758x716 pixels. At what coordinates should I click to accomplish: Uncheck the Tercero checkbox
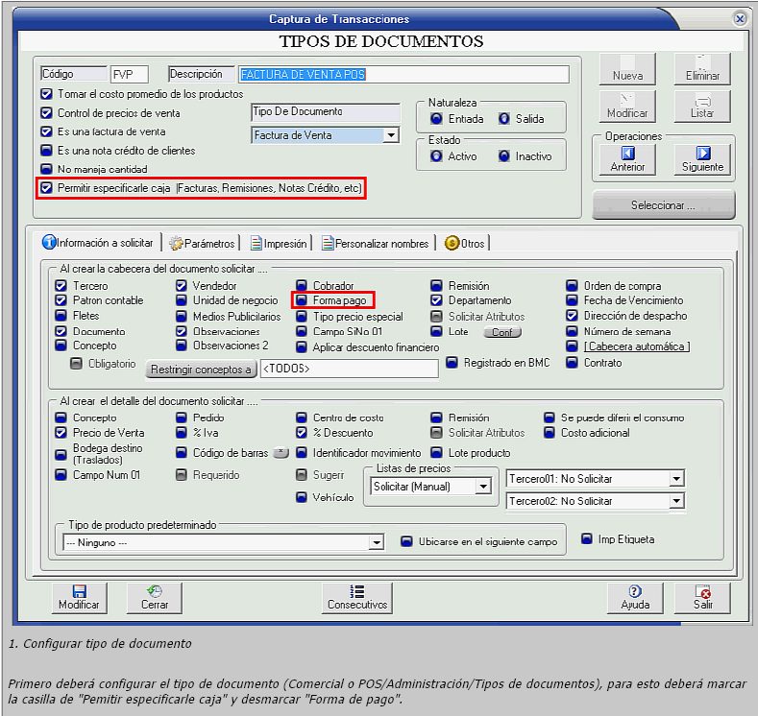click(x=61, y=286)
